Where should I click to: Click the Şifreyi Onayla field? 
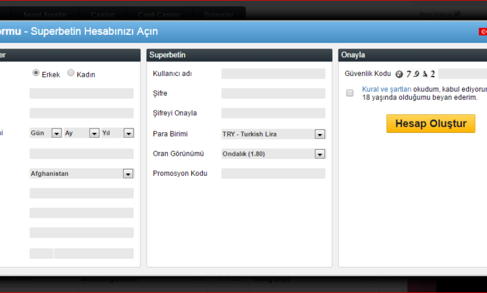(273, 113)
